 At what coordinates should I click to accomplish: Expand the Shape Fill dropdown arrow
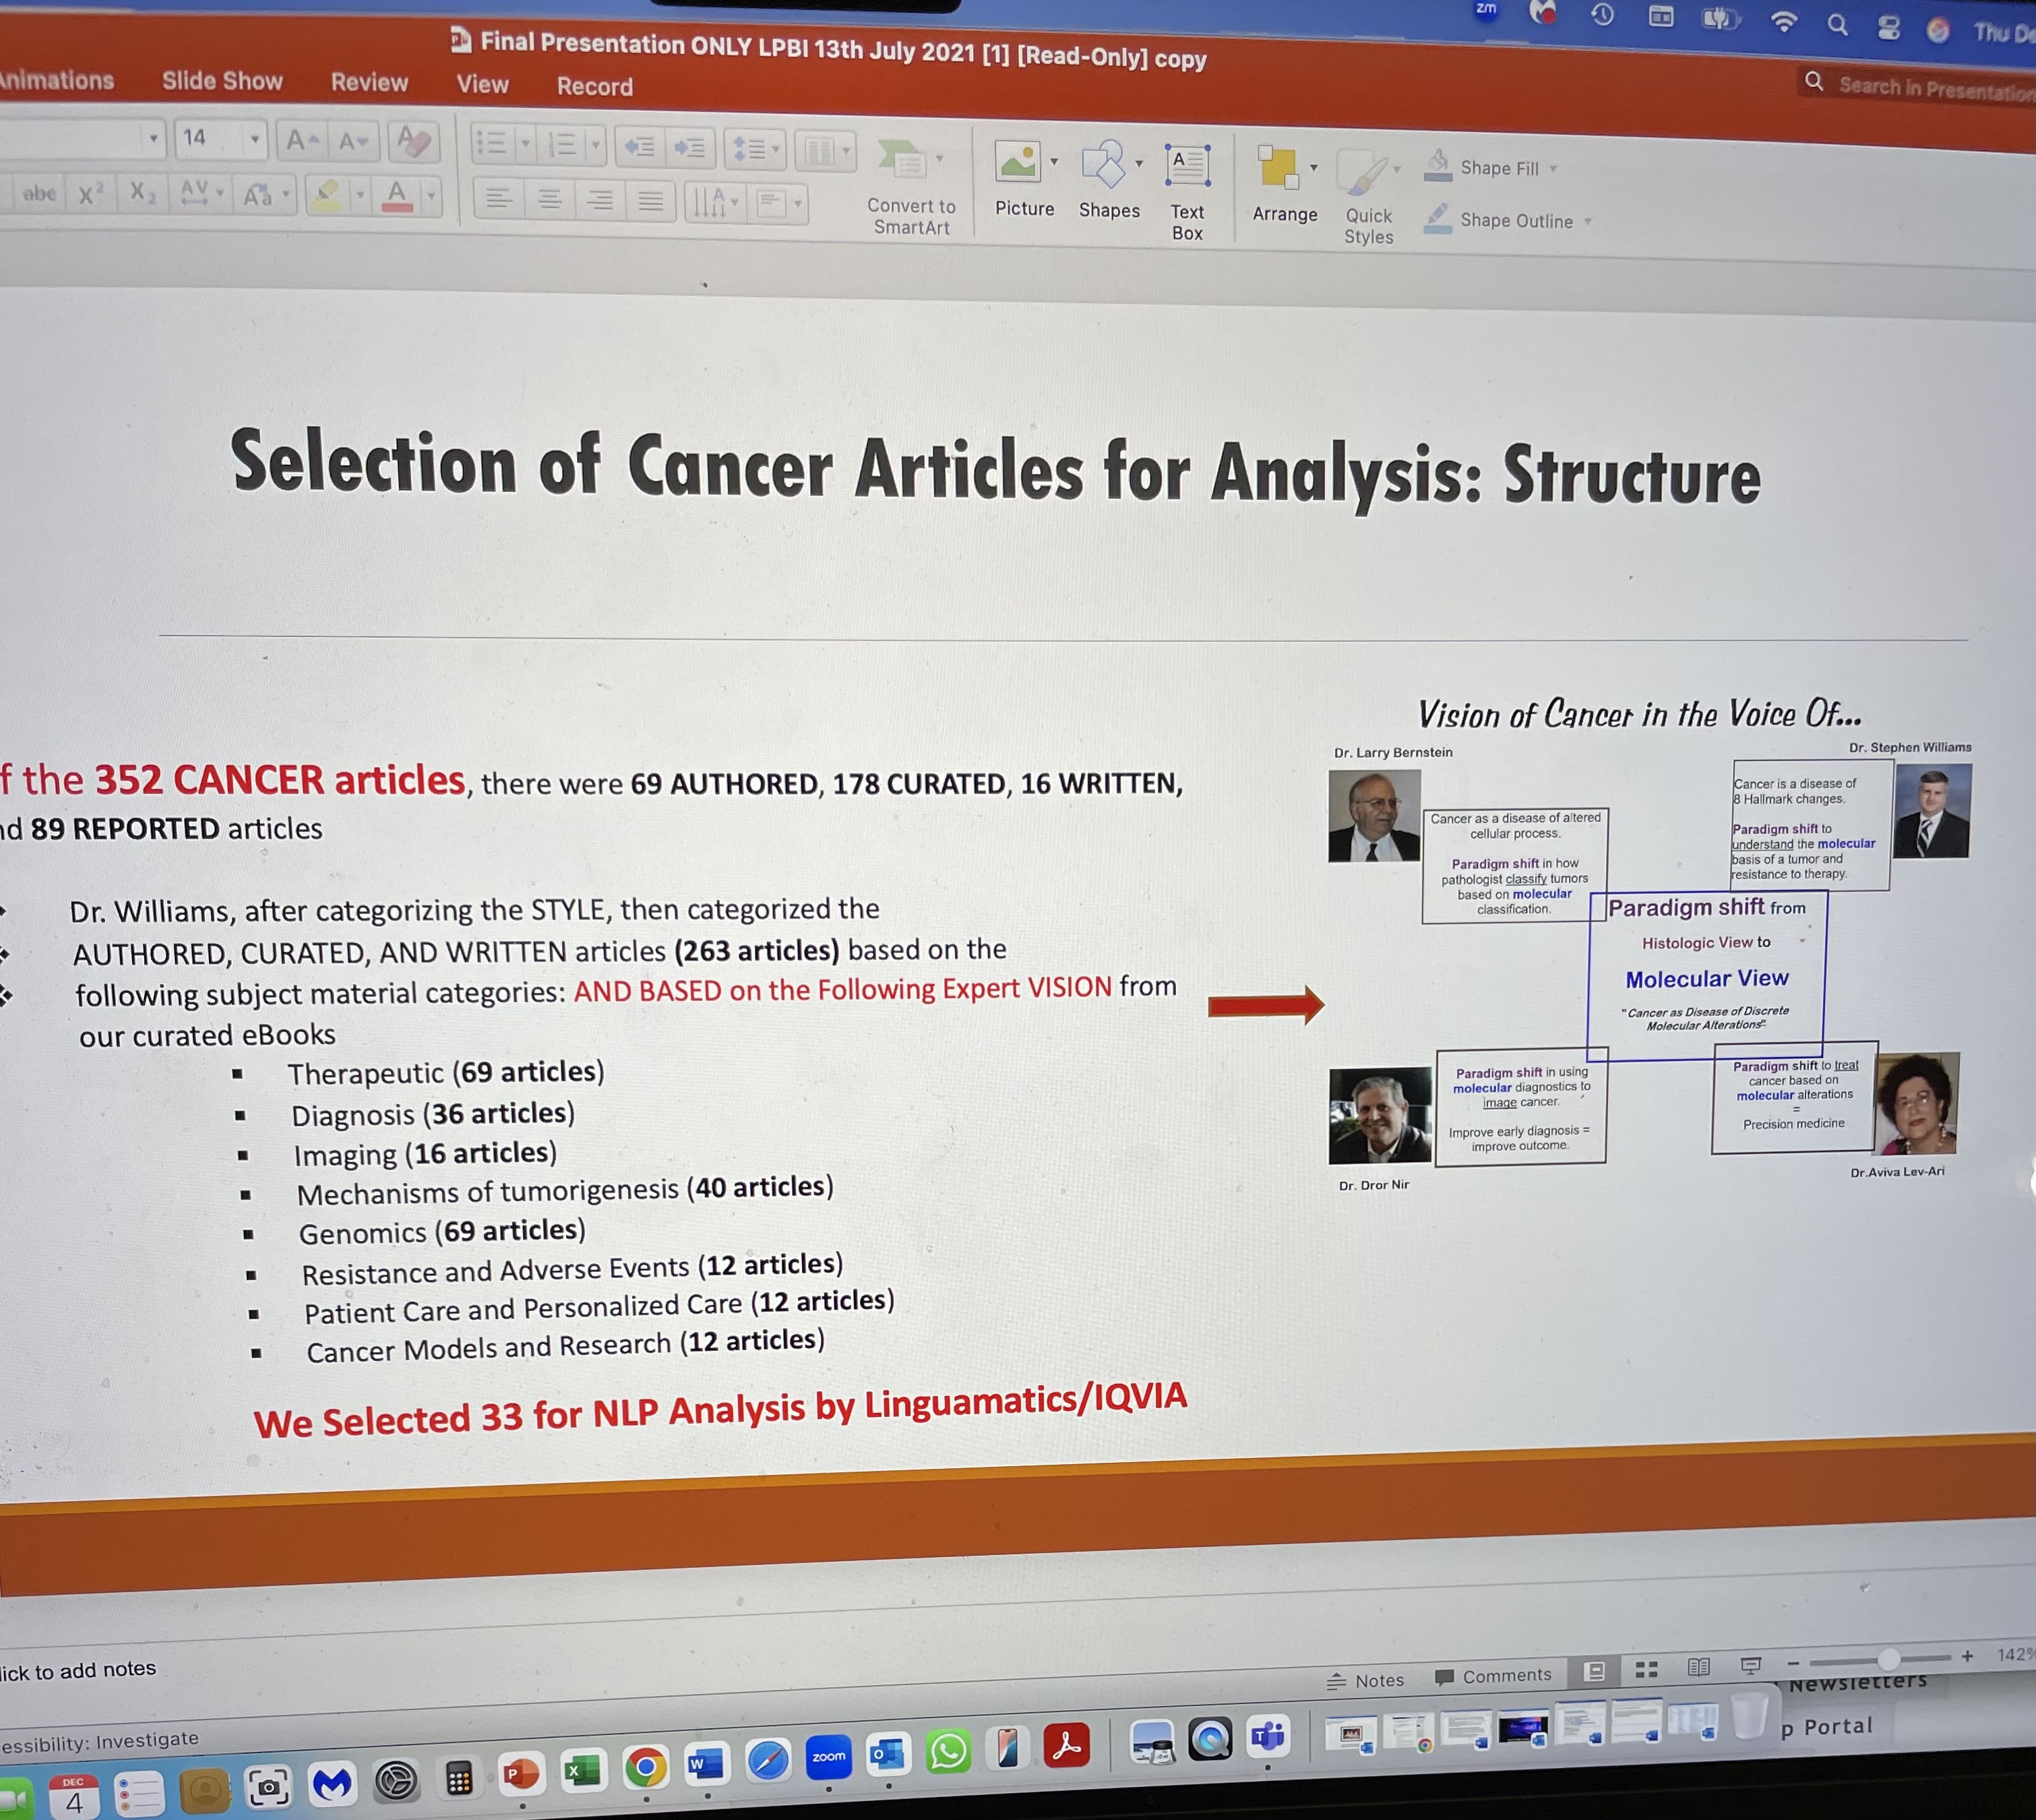(1553, 169)
